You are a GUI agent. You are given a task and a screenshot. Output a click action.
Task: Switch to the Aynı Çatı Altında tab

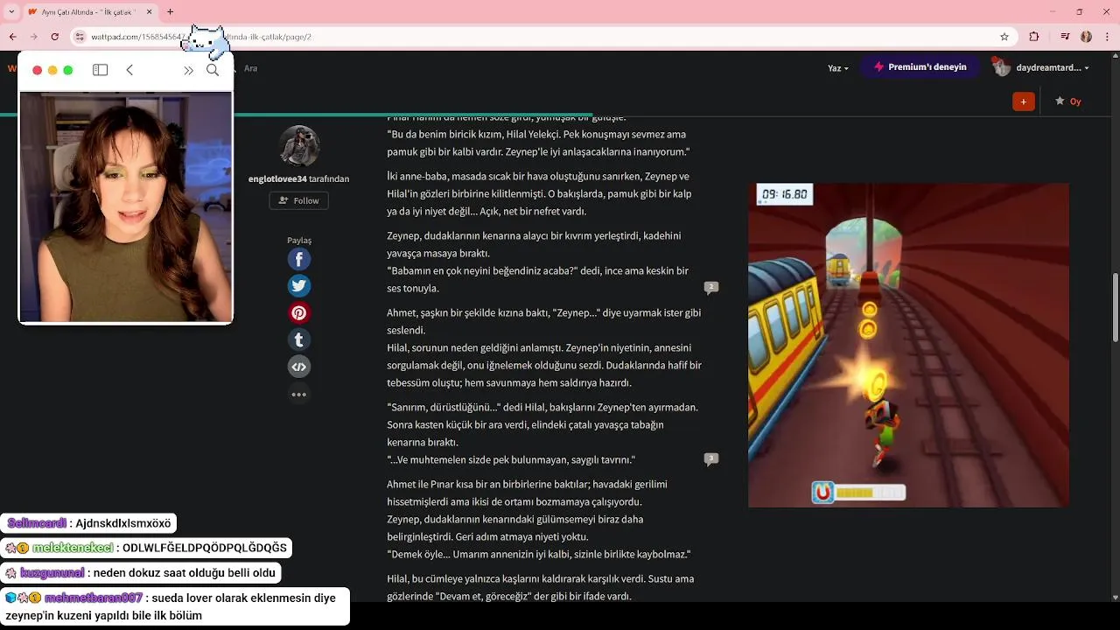(88, 11)
